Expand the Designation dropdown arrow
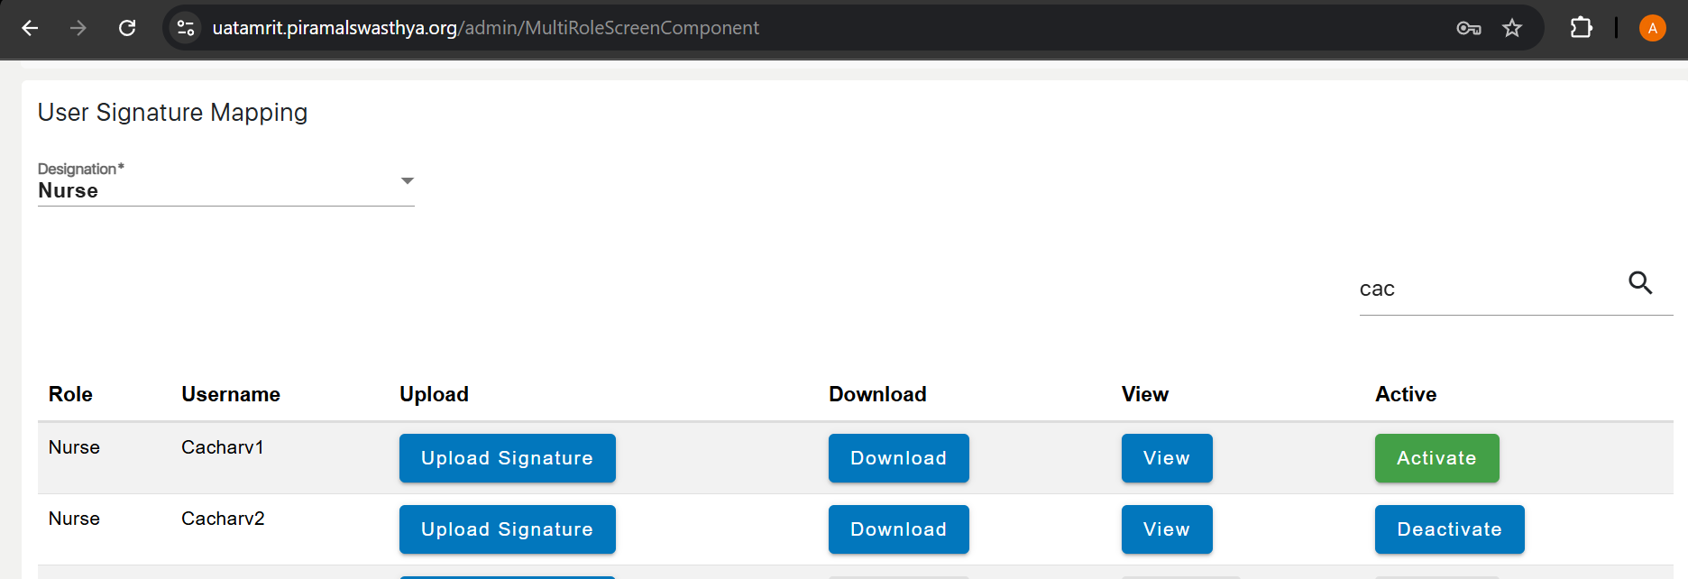This screenshot has width=1688, height=579. 408,181
